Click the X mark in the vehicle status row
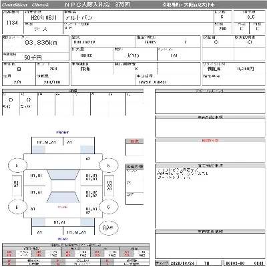 tap(136, 69)
